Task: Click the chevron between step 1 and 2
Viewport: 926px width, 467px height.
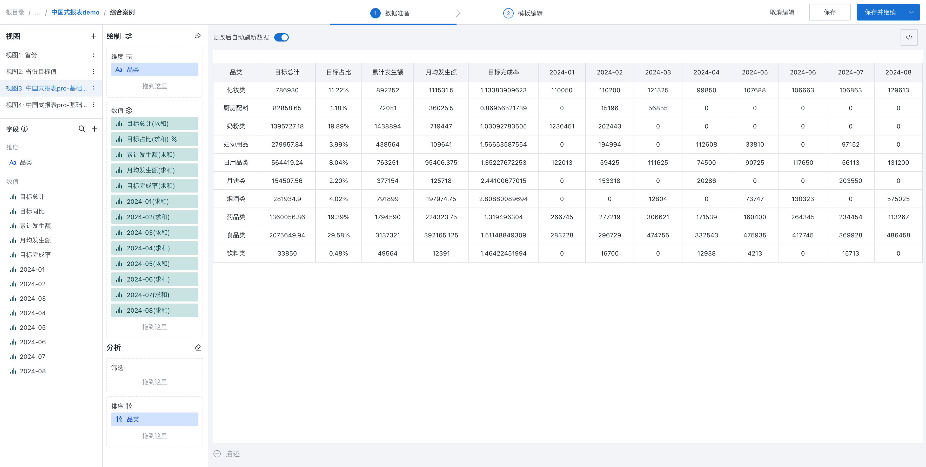Action: 458,13
